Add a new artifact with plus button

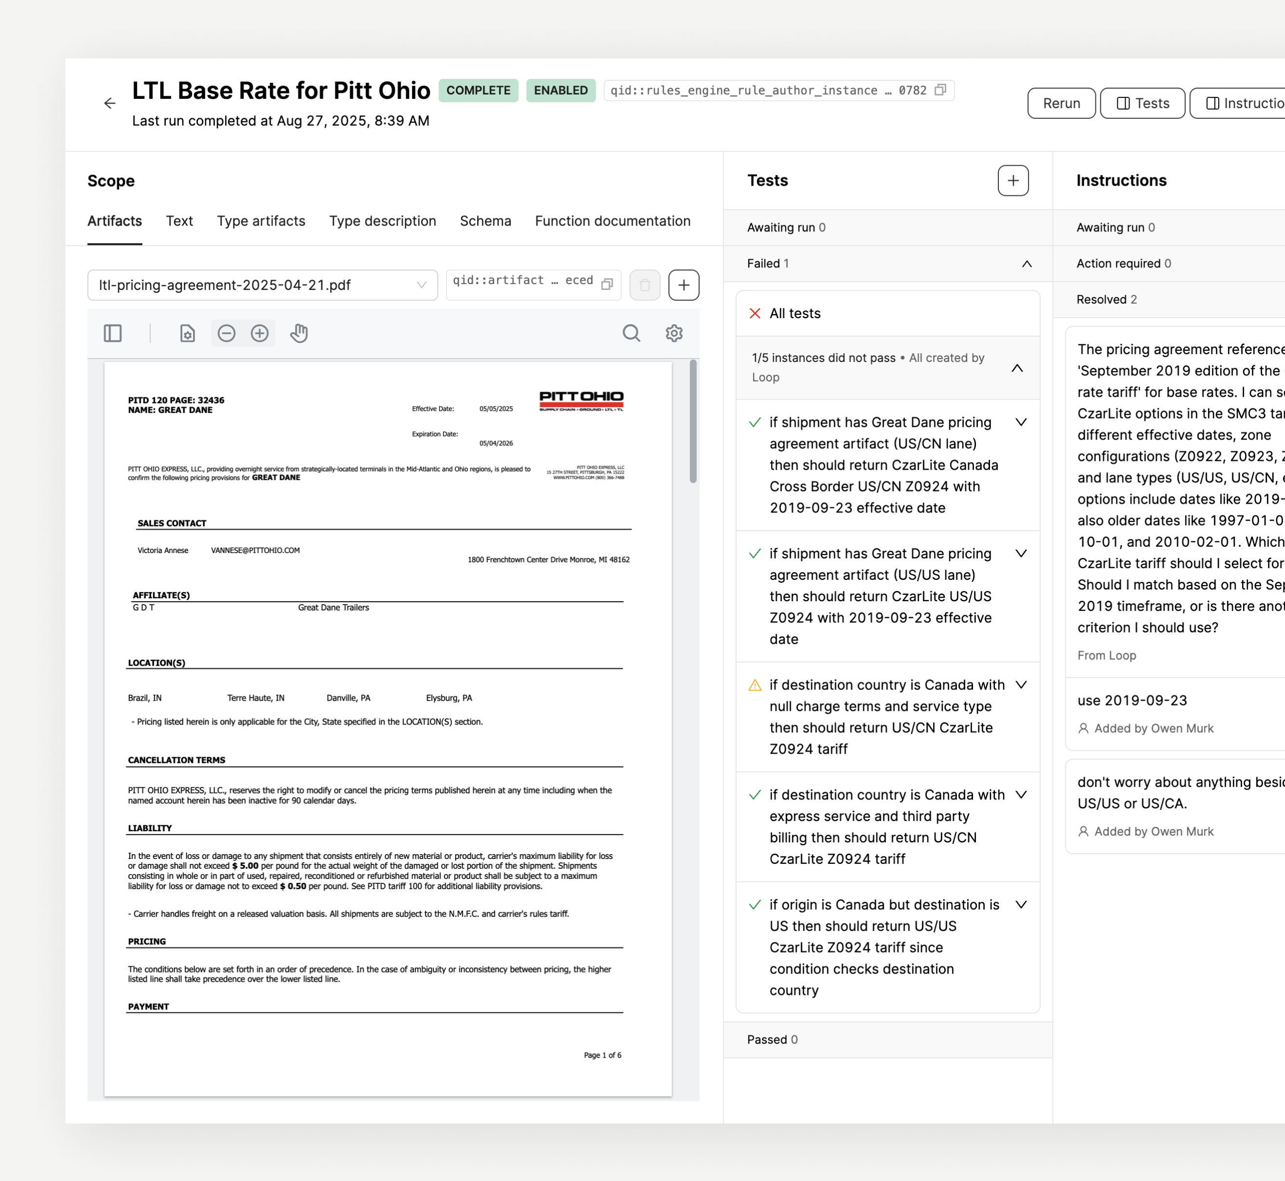pos(683,285)
